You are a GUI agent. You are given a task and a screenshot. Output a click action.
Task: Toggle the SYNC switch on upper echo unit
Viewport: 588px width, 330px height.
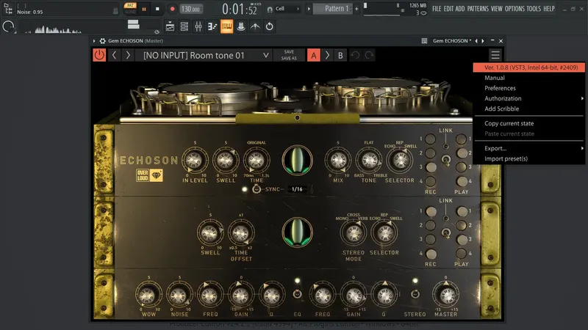click(x=257, y=189)
